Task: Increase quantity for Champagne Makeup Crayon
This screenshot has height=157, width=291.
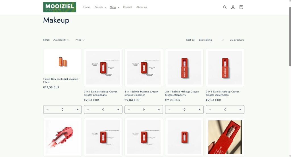Action: (118, 110)
